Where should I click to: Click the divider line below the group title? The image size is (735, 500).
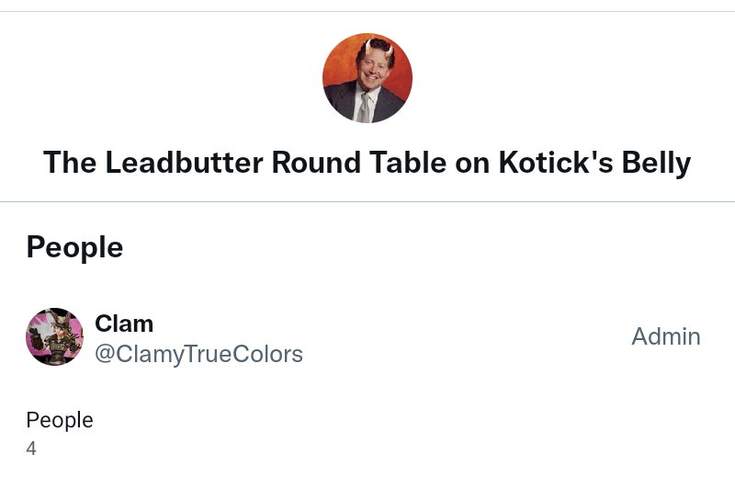point(367,201)
